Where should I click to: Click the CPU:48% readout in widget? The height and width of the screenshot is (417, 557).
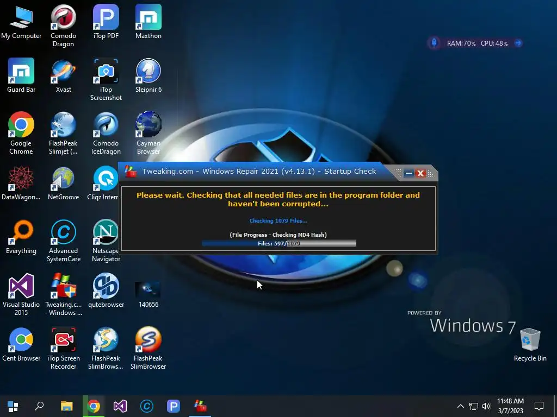click(x=494, y=43)
